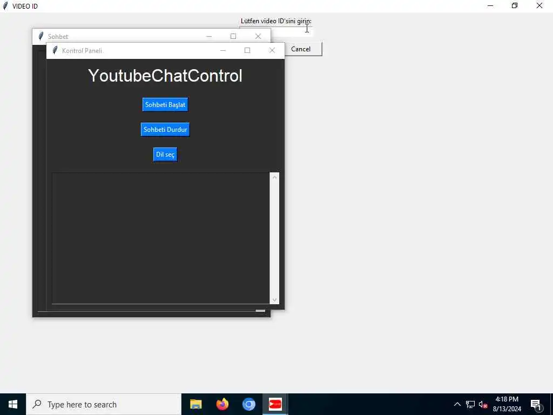Click the scroll-down arrow in Kontrol Paneli log
The height and width of the screenshot is (415, 553).
pos(274,299)
